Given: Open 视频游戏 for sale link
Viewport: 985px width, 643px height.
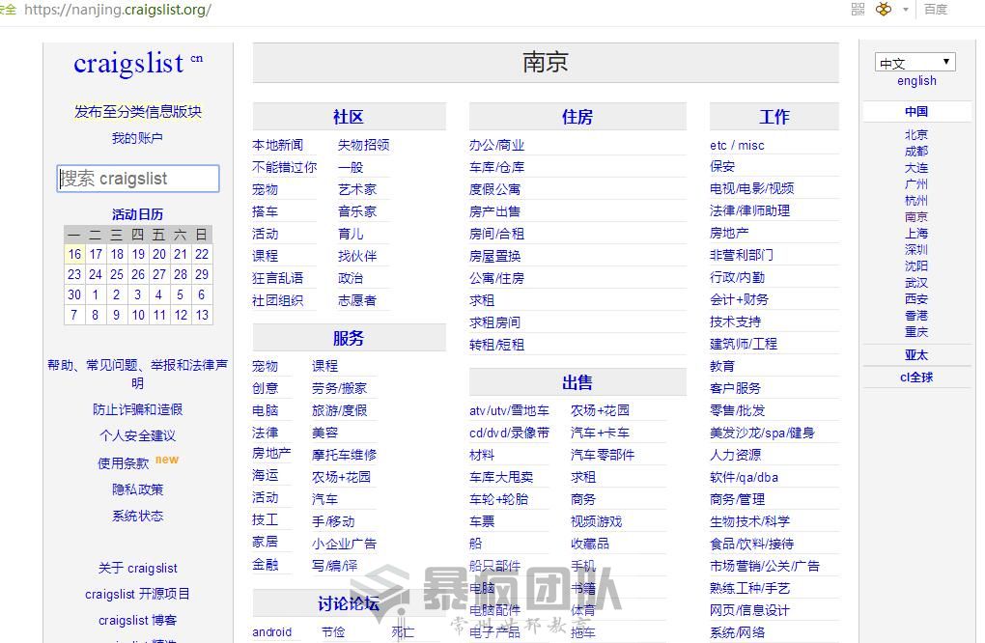Looking at the screenshot, I should (x=596, y=521).
